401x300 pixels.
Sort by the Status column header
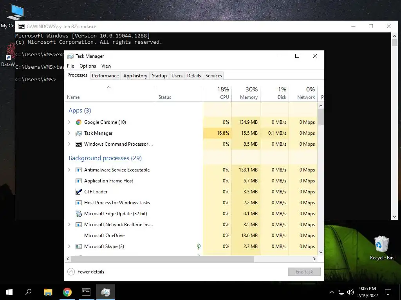[179, 93]
